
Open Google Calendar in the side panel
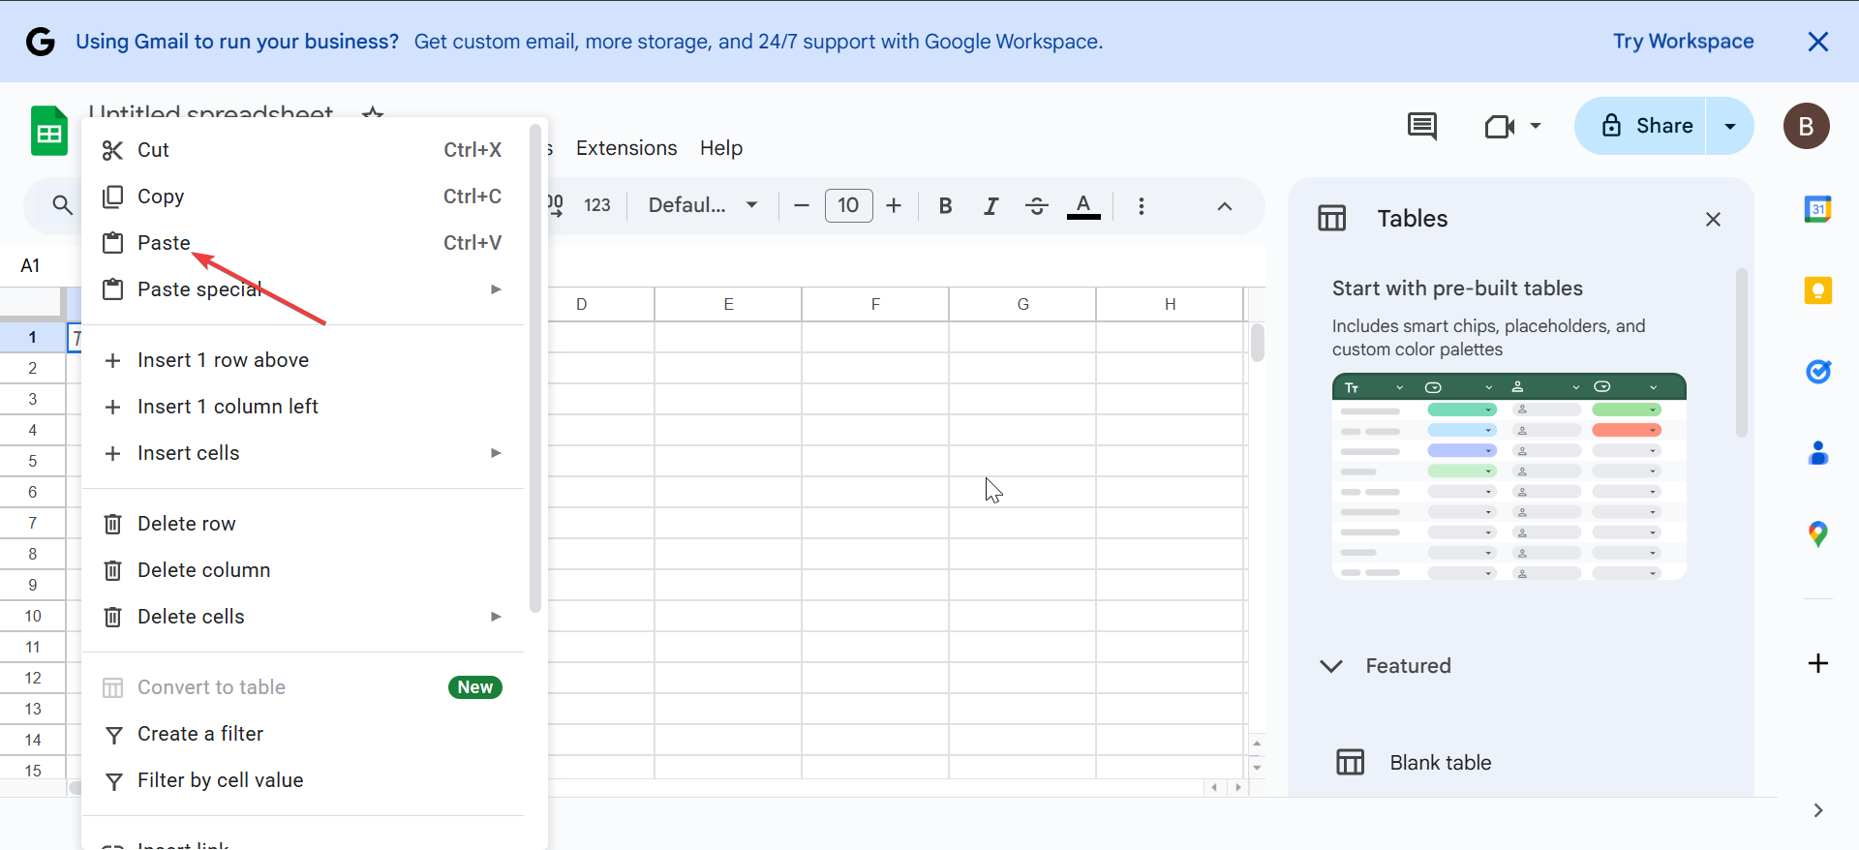(x=1817, y=209)
